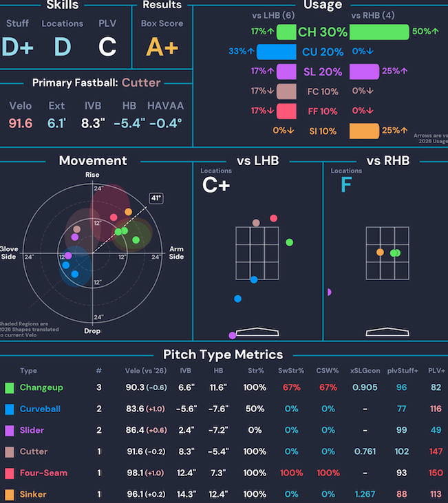Select the red Four-Seam color square in the table
Image resolution: width=448 pixels, height=503 pixels.
[x=9, y=473]
